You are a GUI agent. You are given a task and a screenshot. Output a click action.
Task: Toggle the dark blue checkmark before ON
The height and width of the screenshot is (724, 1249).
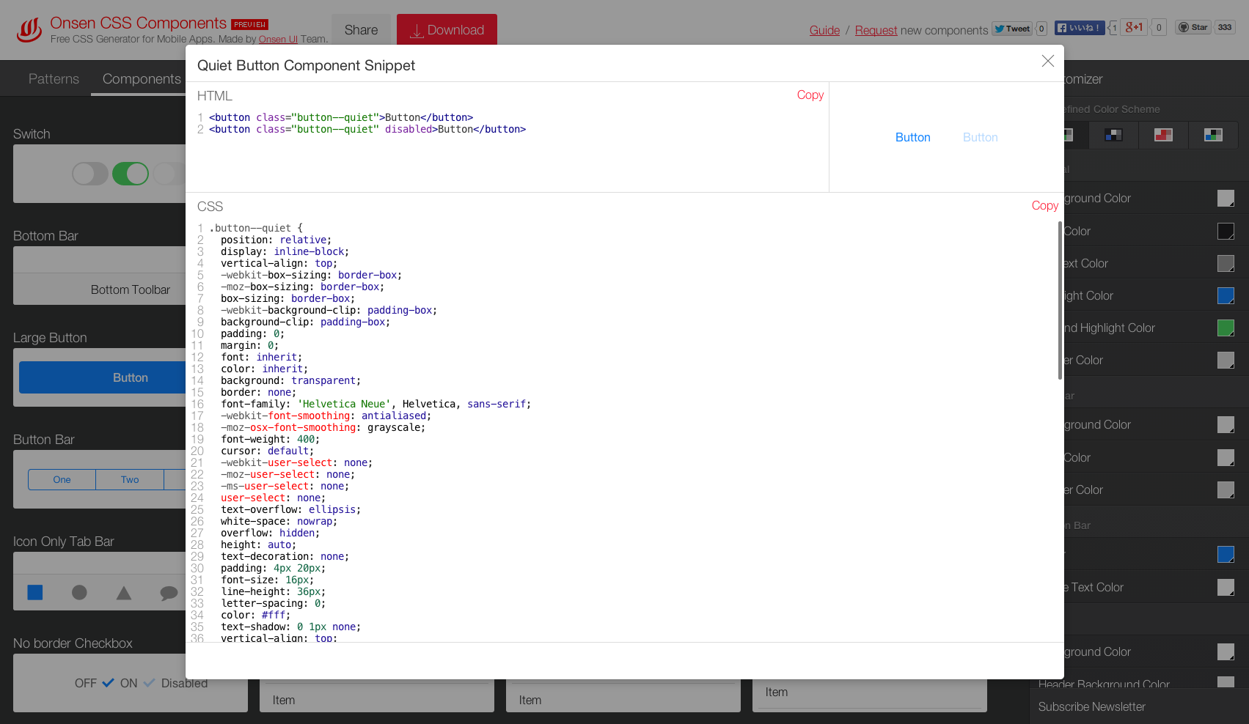[x=108, y=683]
